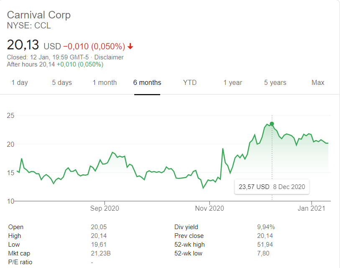Open the 5 years chart tab
The height and width of the screenshot is (268, 340).
[x=275, y=83]
